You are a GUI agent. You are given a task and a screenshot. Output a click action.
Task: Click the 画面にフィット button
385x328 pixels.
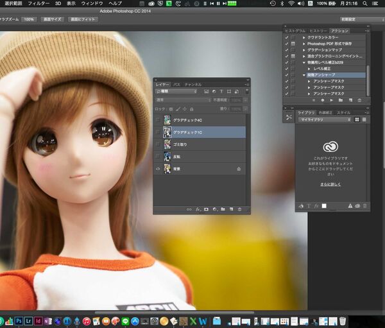pyautogui.click(x=83, y=19)
